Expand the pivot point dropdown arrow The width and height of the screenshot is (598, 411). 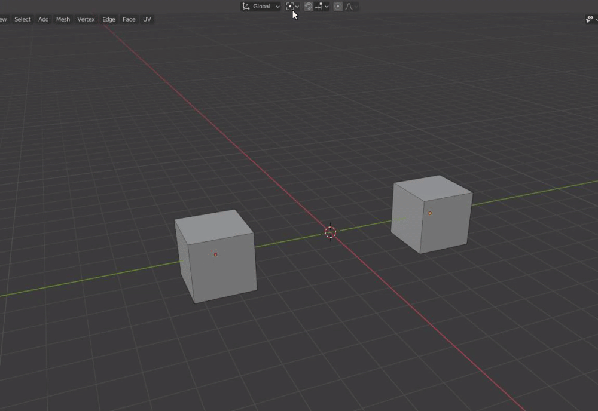tap(297, 7)
